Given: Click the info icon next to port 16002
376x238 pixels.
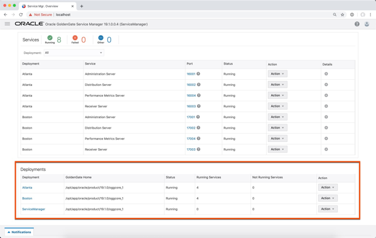Looking at the screenshot, I should tap(199, 84).
